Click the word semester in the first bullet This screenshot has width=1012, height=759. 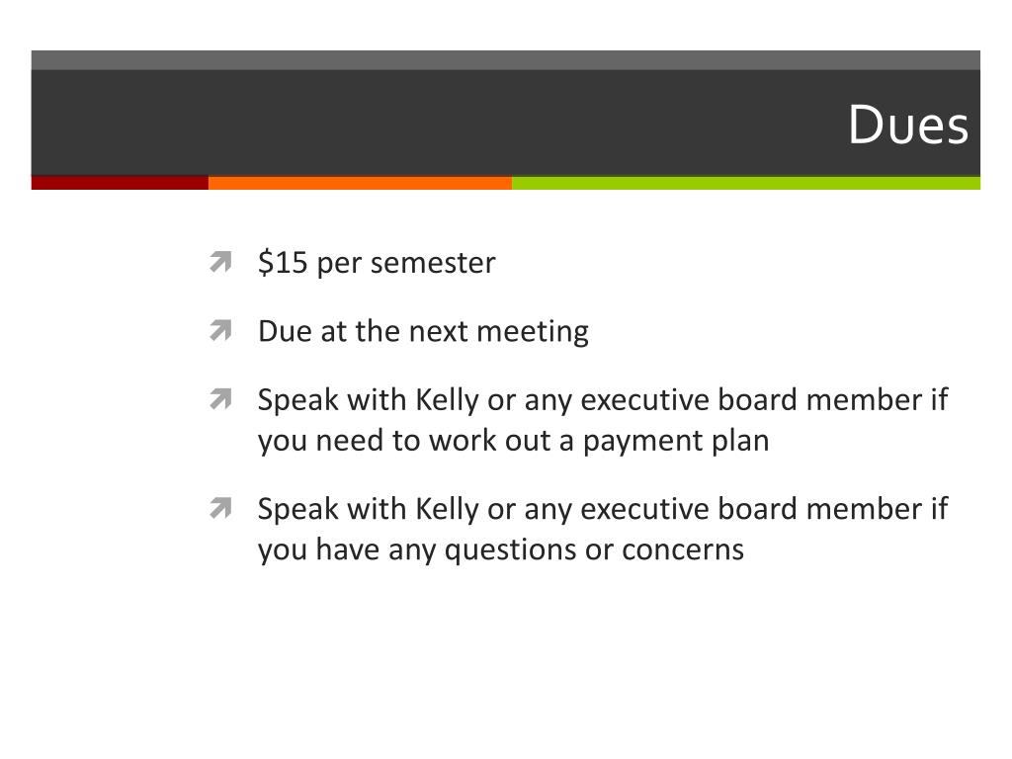pyautogui.click(x=433, y=263)
